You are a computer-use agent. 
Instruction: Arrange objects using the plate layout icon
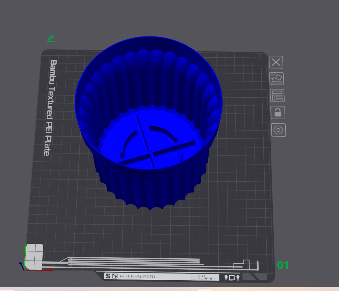(277, 96)
